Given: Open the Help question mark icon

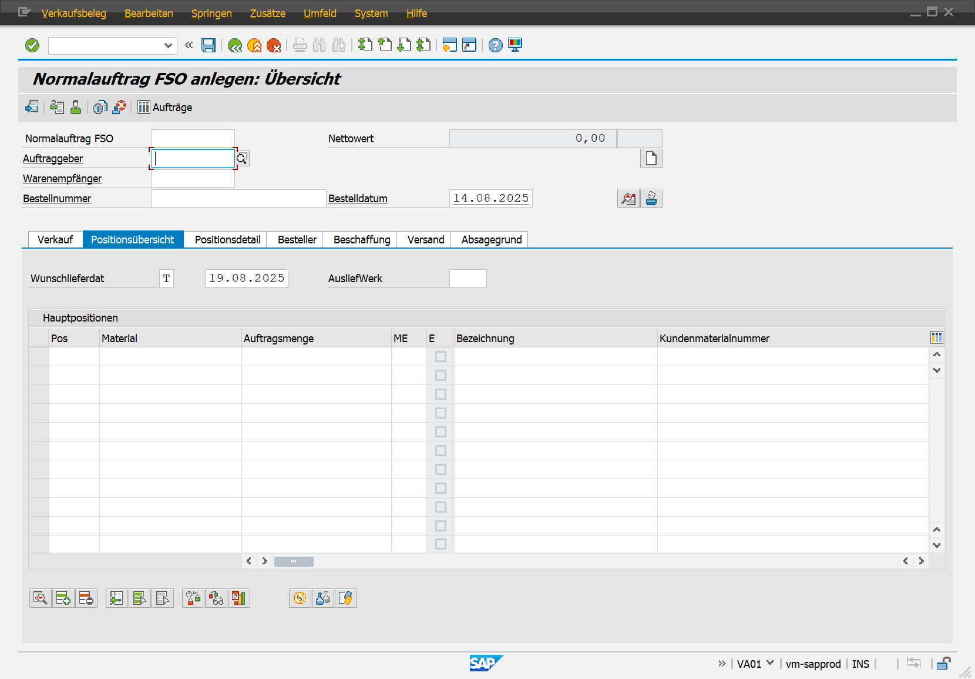Looking at the screenshot, I should tap(495, 45).
